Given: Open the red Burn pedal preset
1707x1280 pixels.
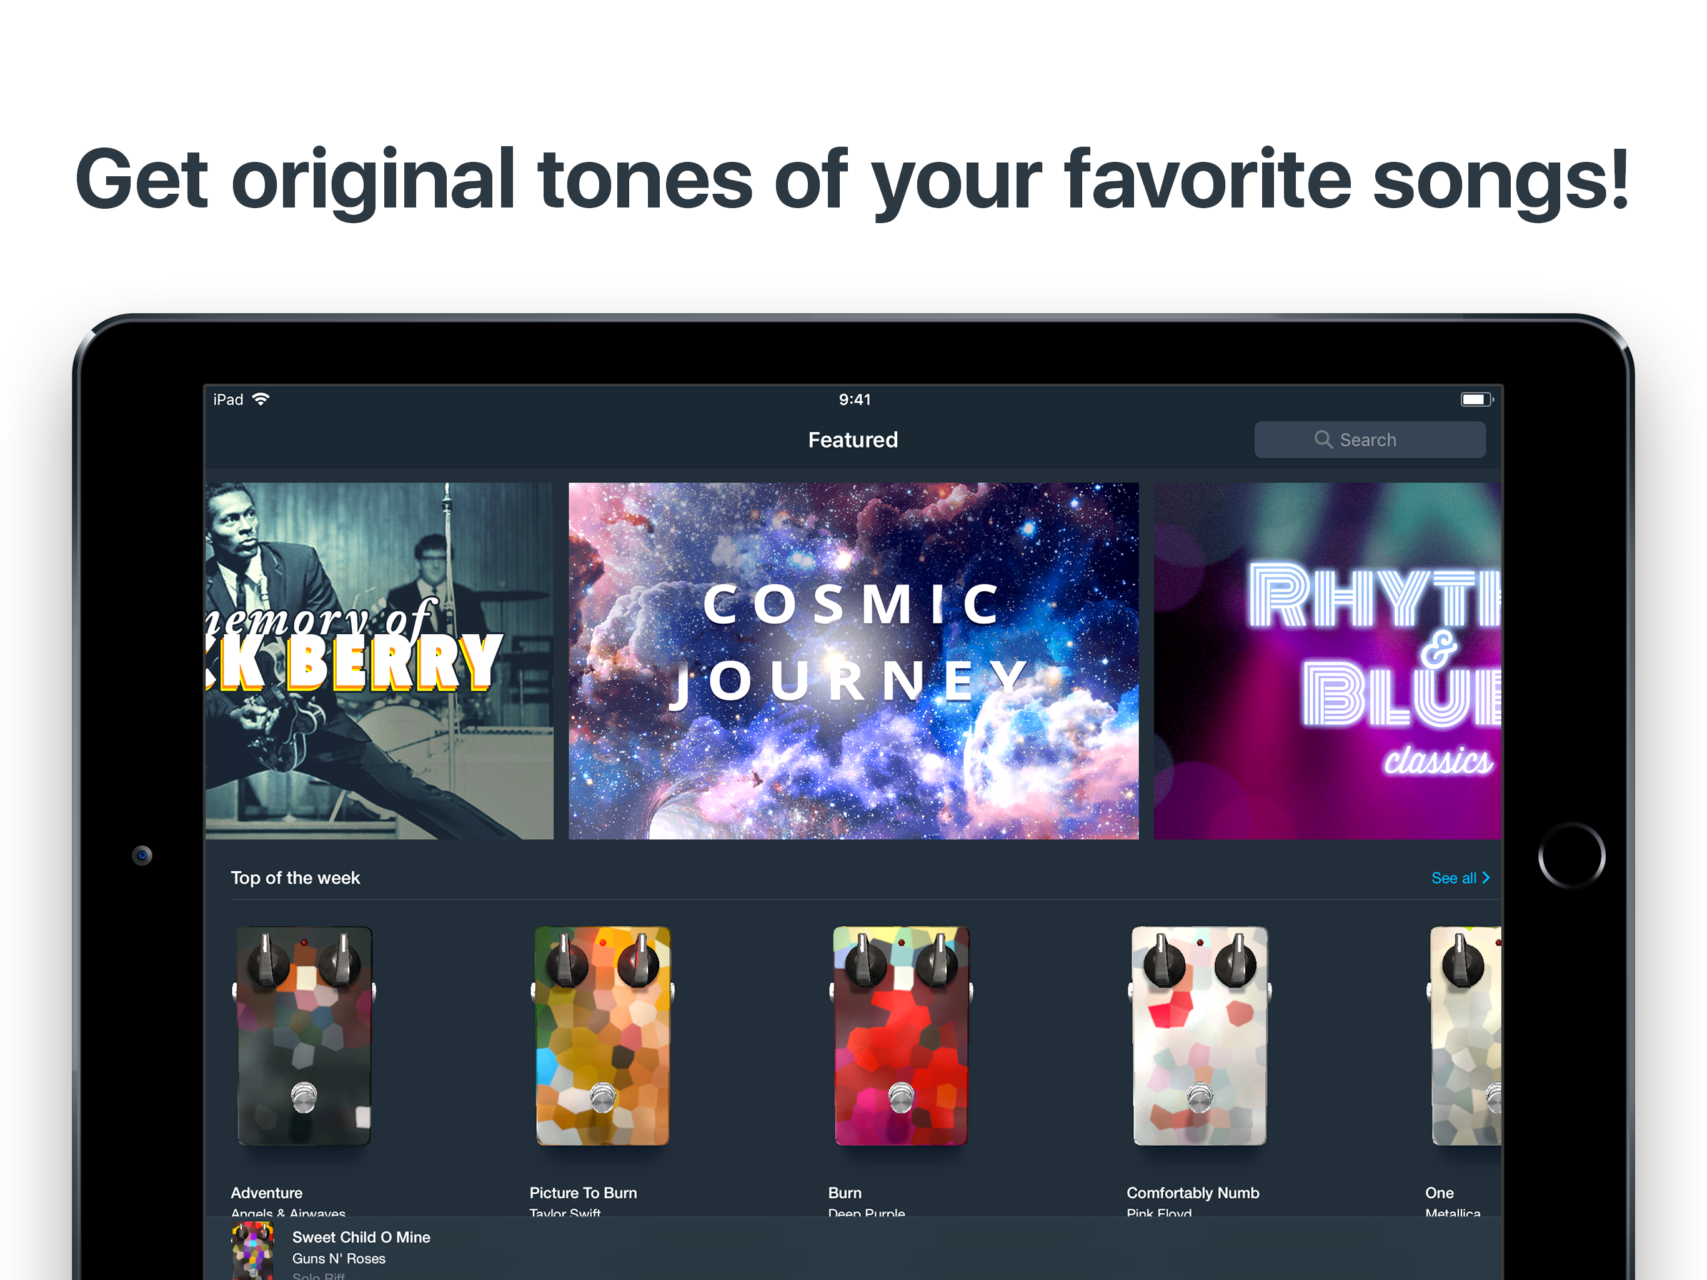Looking at the screenshot, I should pos(902,1036).
